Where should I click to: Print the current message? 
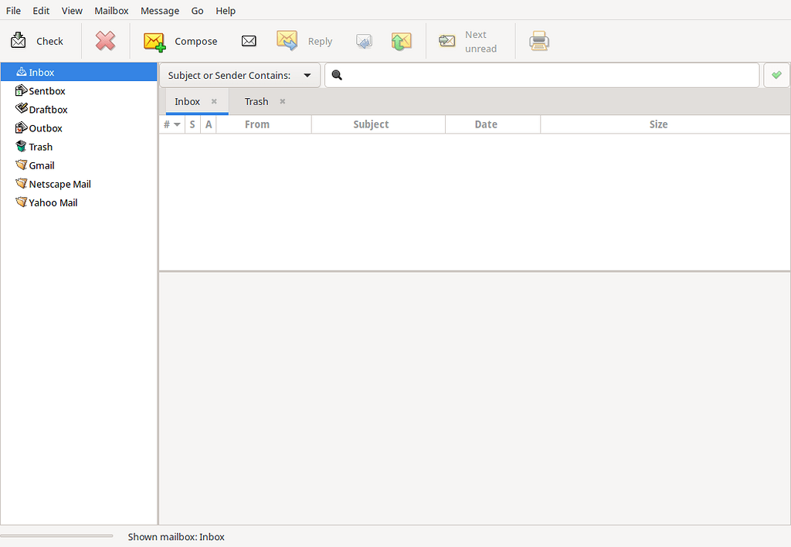pos(538,40)
